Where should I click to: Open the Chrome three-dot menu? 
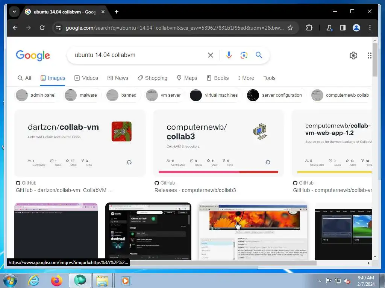pyautogui.click(x=370, y=28)
